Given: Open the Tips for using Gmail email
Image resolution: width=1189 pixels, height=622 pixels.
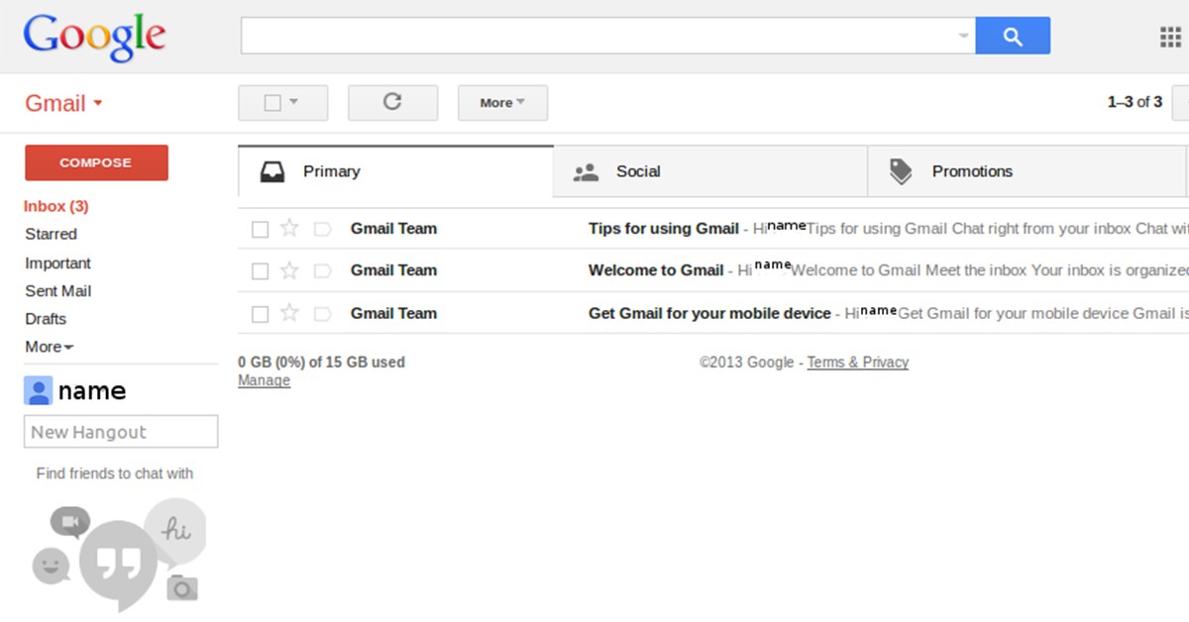Looking at the screenshot, I should coord(713,229).
